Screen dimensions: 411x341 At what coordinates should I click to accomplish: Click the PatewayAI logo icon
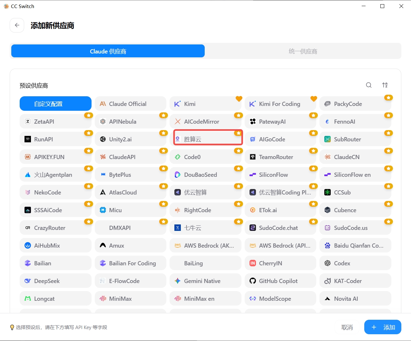coord(253,121)
